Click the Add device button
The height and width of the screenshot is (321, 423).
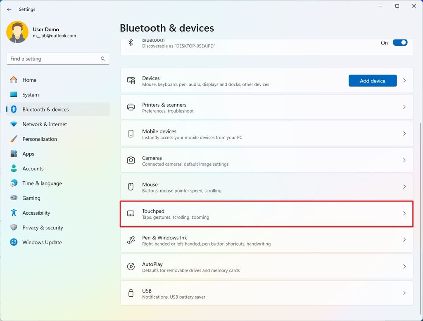372,80
